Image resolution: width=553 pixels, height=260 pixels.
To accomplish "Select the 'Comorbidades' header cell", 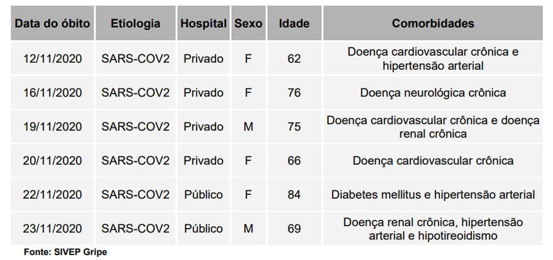I will click(x=433, y=24).
